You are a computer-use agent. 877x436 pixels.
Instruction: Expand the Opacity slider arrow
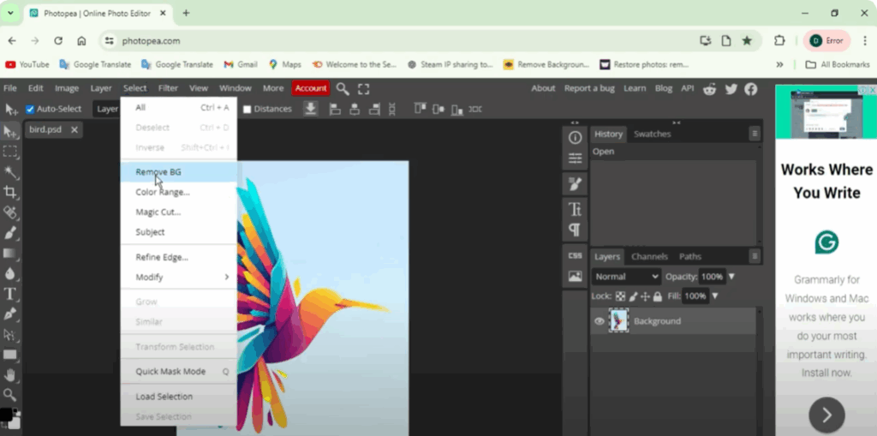732,277
